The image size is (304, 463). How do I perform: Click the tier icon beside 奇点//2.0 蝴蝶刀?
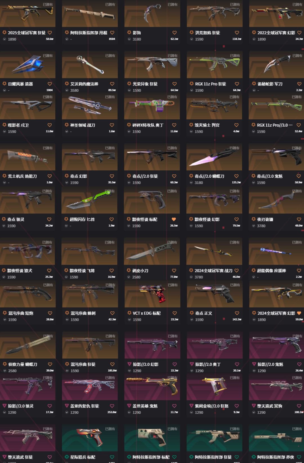click(191, 176)
